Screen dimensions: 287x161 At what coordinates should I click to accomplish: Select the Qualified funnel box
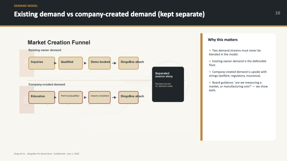pyautogui.click(x=71, y=63)
